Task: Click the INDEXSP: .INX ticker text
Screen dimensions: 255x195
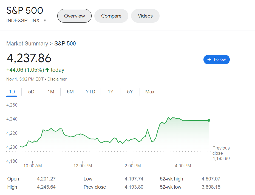Action: click(23, 21)
